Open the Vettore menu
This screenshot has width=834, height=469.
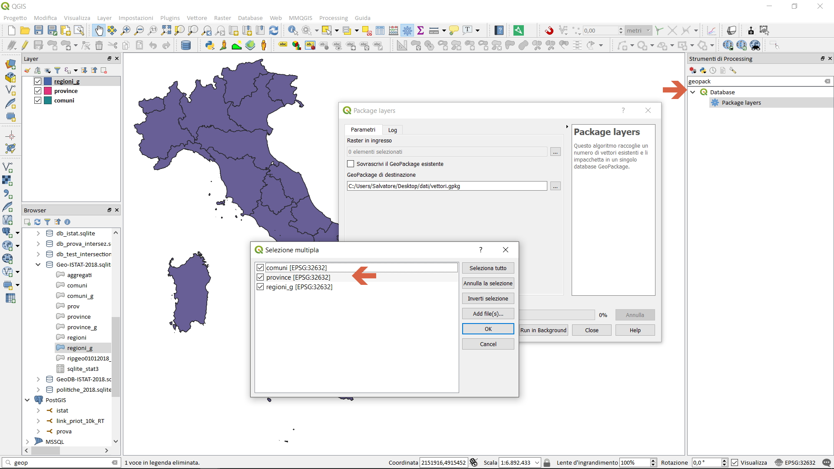tap(197, 18)
